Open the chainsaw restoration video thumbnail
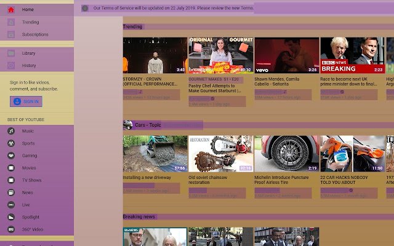394x246 pixels. point(221,154)
